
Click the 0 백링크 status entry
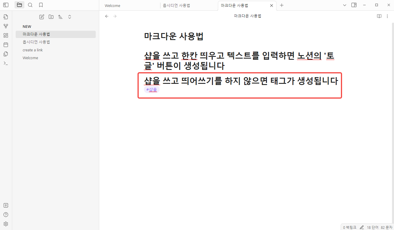click(x=350, y=227)
